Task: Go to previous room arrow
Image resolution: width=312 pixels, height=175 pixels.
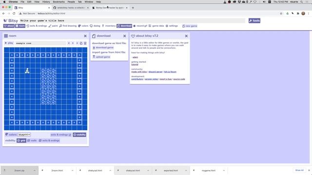Action: pos(69,43)
